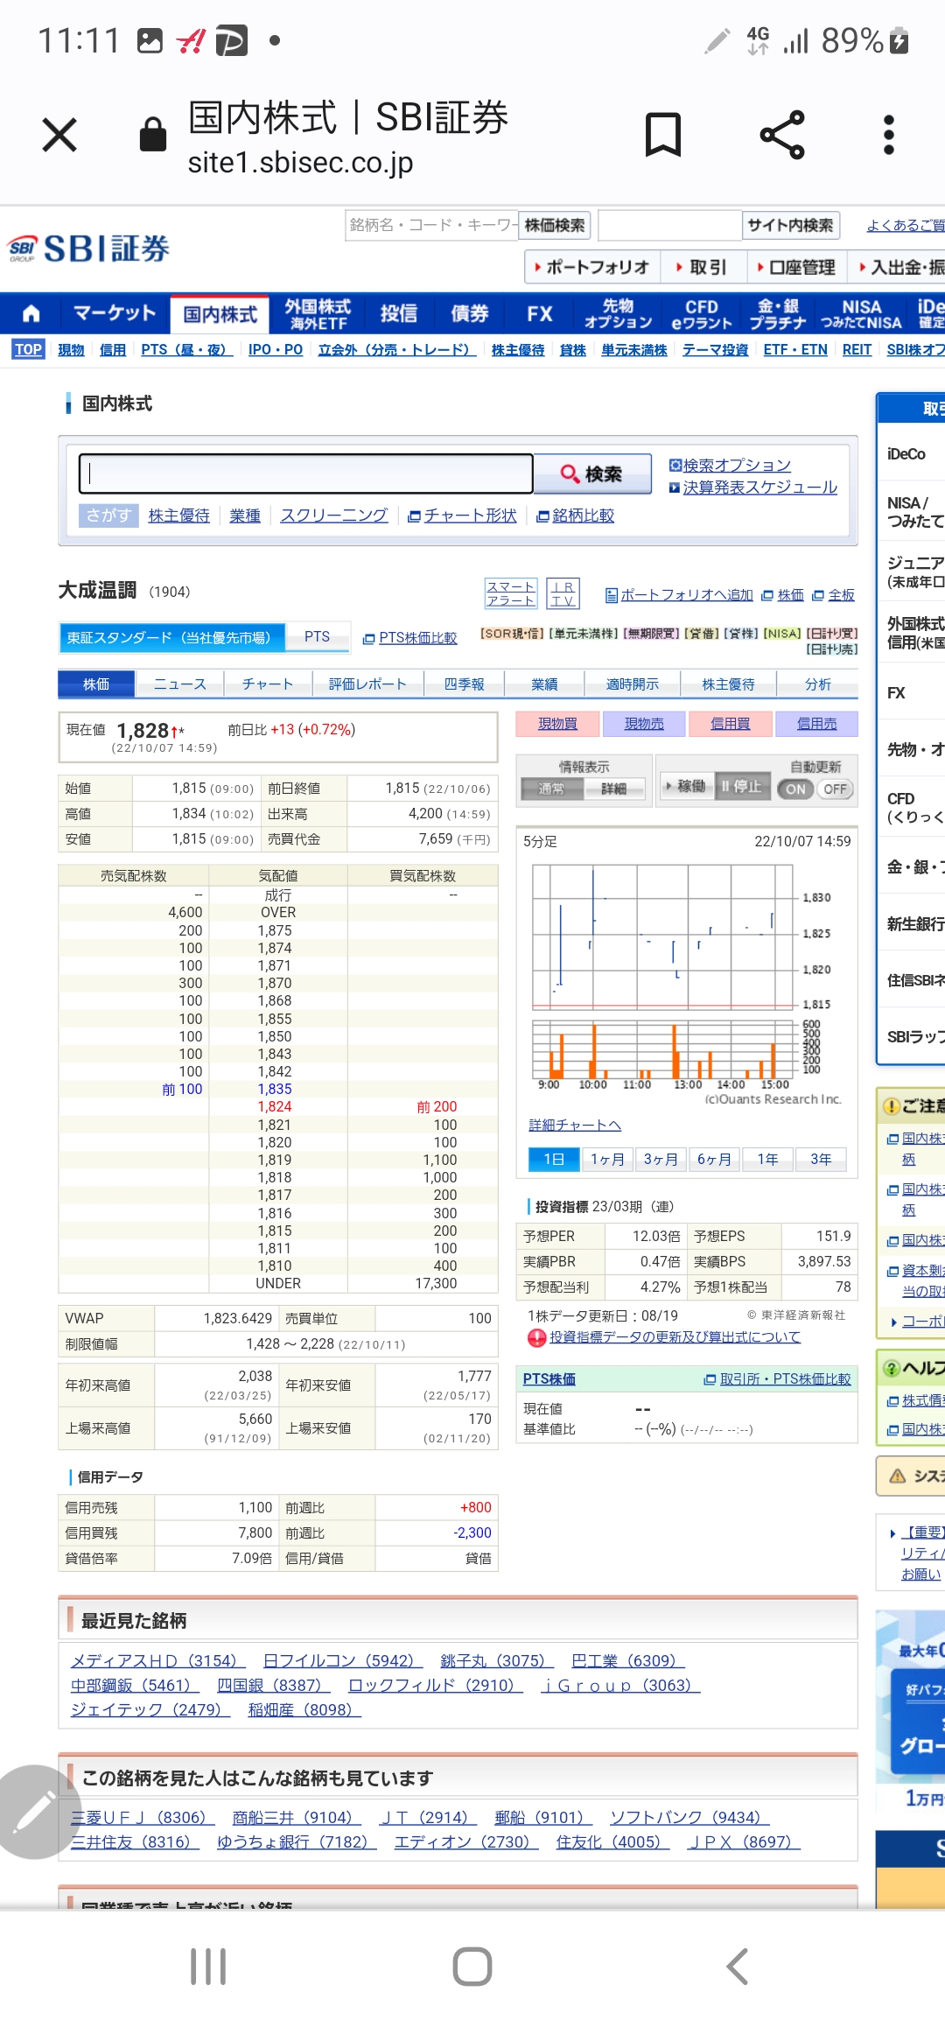Viewport: 945px width, 2027px height.
Task: Select 6ヶ月 chart range
Action: pos(714,1159)
